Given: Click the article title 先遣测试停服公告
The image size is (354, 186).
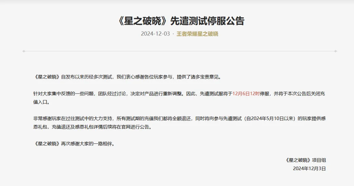Looking at the screenshot, I should pyautogui.click(x=207, y=21).
